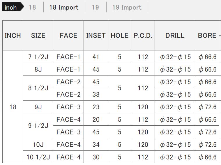Switch to the 18 tab
The image size is (221, 165).
32,7
